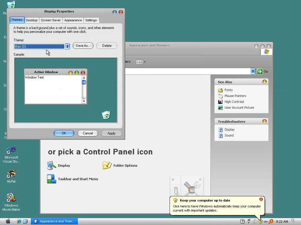Viewport: 301px width, 225px height.
Task: Collapse the Troubleshooters panel
Action: (265, 121)
